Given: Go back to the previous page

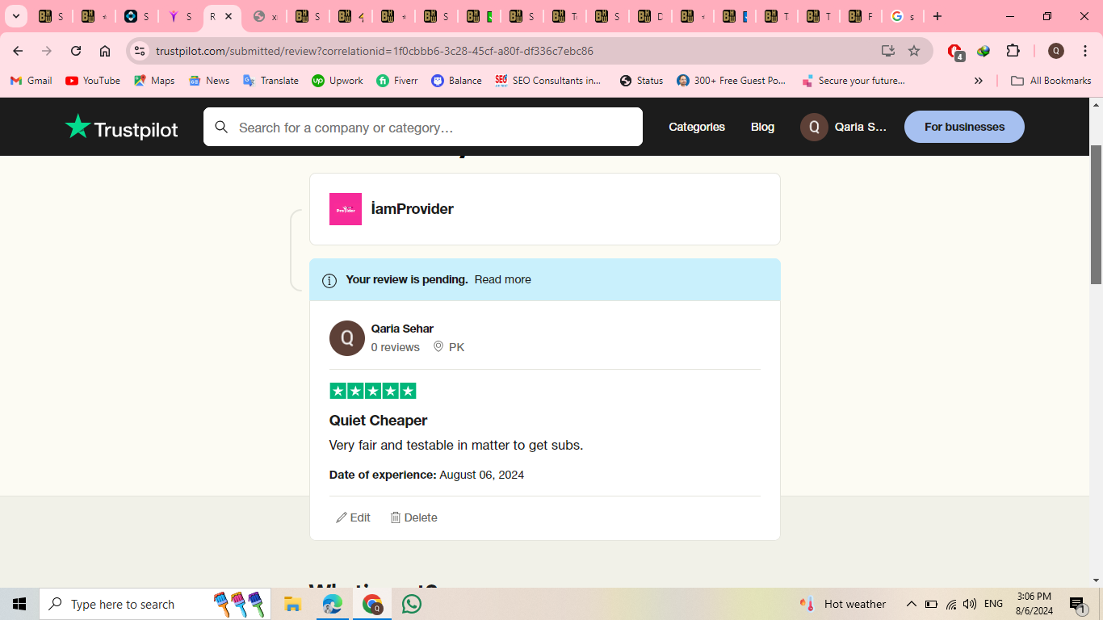Looking at the screenshot, I should tap(18, 51).
